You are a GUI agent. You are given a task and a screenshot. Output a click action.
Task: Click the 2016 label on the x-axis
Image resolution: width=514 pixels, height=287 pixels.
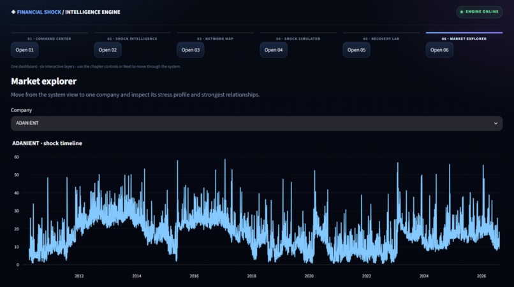tap(194, 276)
